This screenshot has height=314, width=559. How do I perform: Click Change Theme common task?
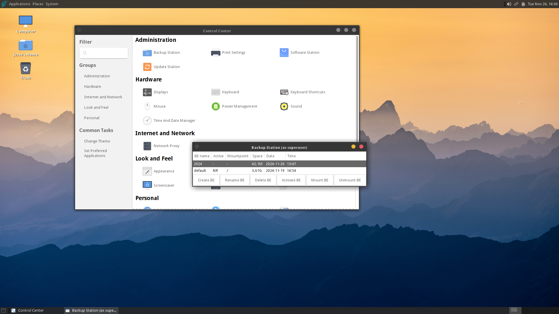[97, 141]
